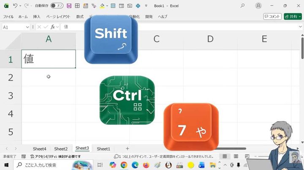Viewport: 304px width, 170px height.
Task: Click the formula bar confirm checkmark
Action: 46,27
